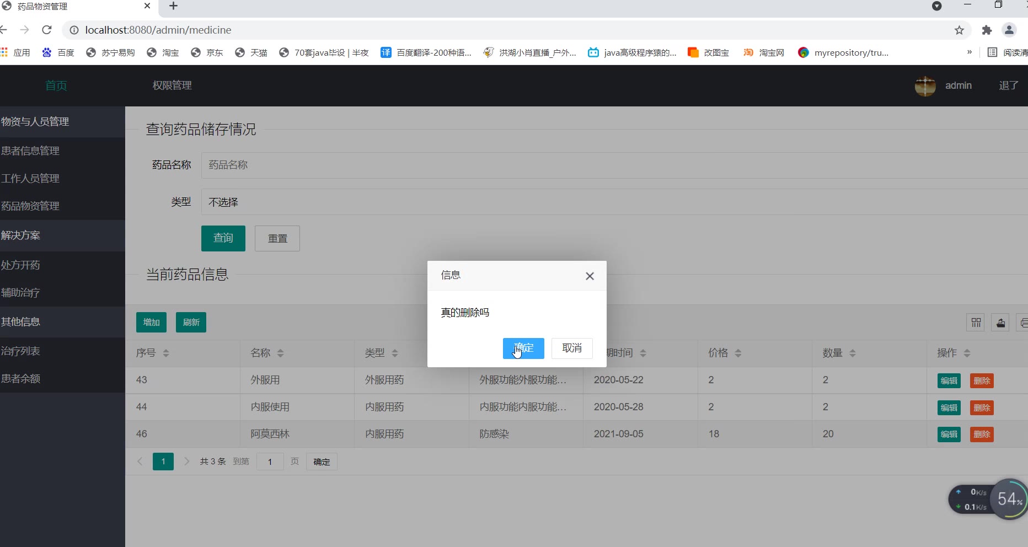This screenshot has width=1028, height=547.
Task: Click the 重置 reset button
Action: pyautogui.click(x=277, y=238)
